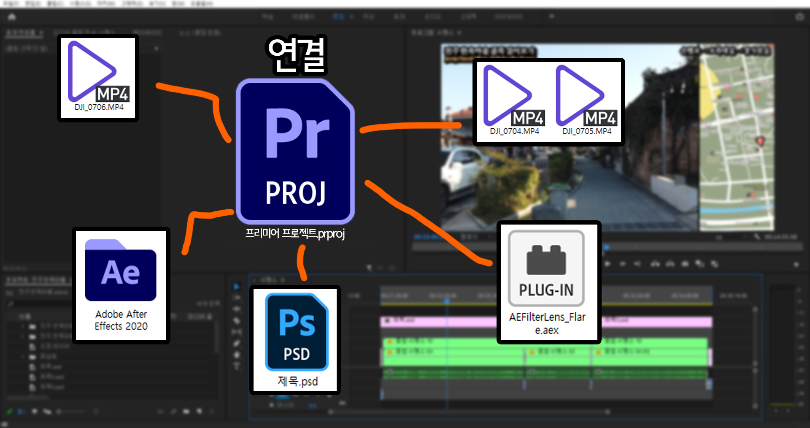Click the timeline horizontal zoom scrollbar
This screenshot has height=428, width=810.
click(x=468, y=412)
